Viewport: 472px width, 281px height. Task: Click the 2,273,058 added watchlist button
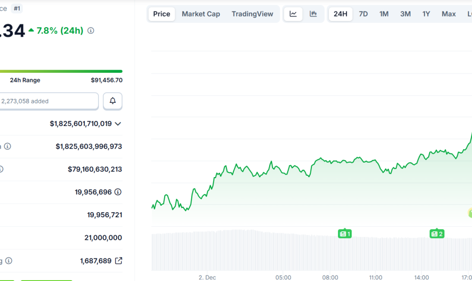48,101
